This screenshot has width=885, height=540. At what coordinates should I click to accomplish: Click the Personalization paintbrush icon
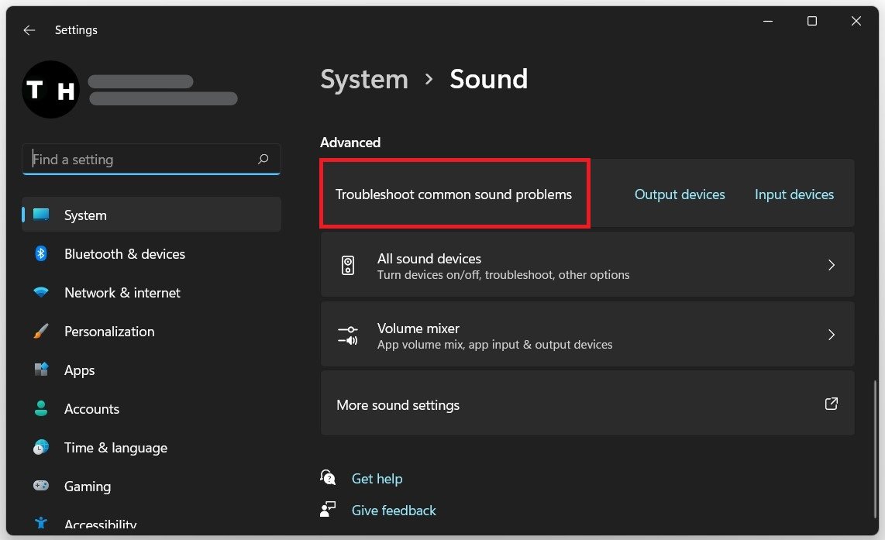coord(41,332)
